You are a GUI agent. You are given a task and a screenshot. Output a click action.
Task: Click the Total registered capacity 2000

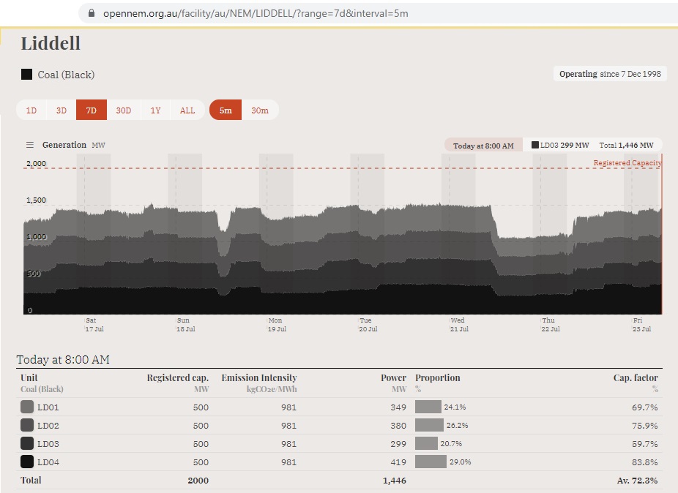pyautogui.click(x=198, y=481)
